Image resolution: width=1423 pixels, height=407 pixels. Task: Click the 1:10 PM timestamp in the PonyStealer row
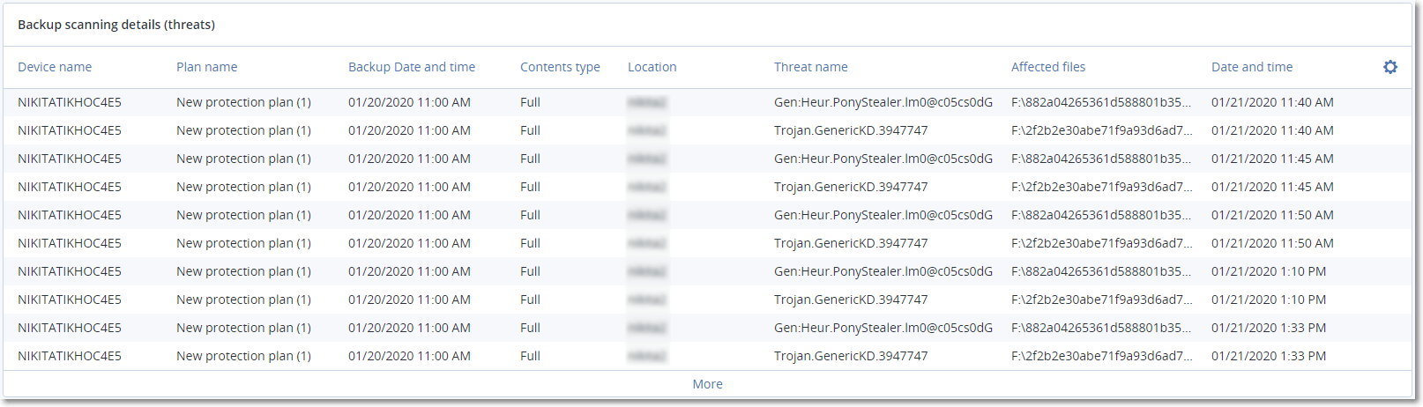coord(1268,271)
